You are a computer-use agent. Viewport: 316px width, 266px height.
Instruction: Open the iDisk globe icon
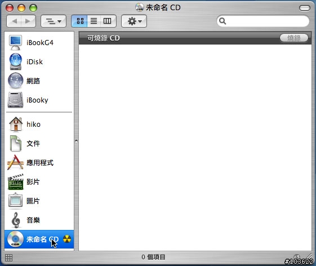[15, 61]
